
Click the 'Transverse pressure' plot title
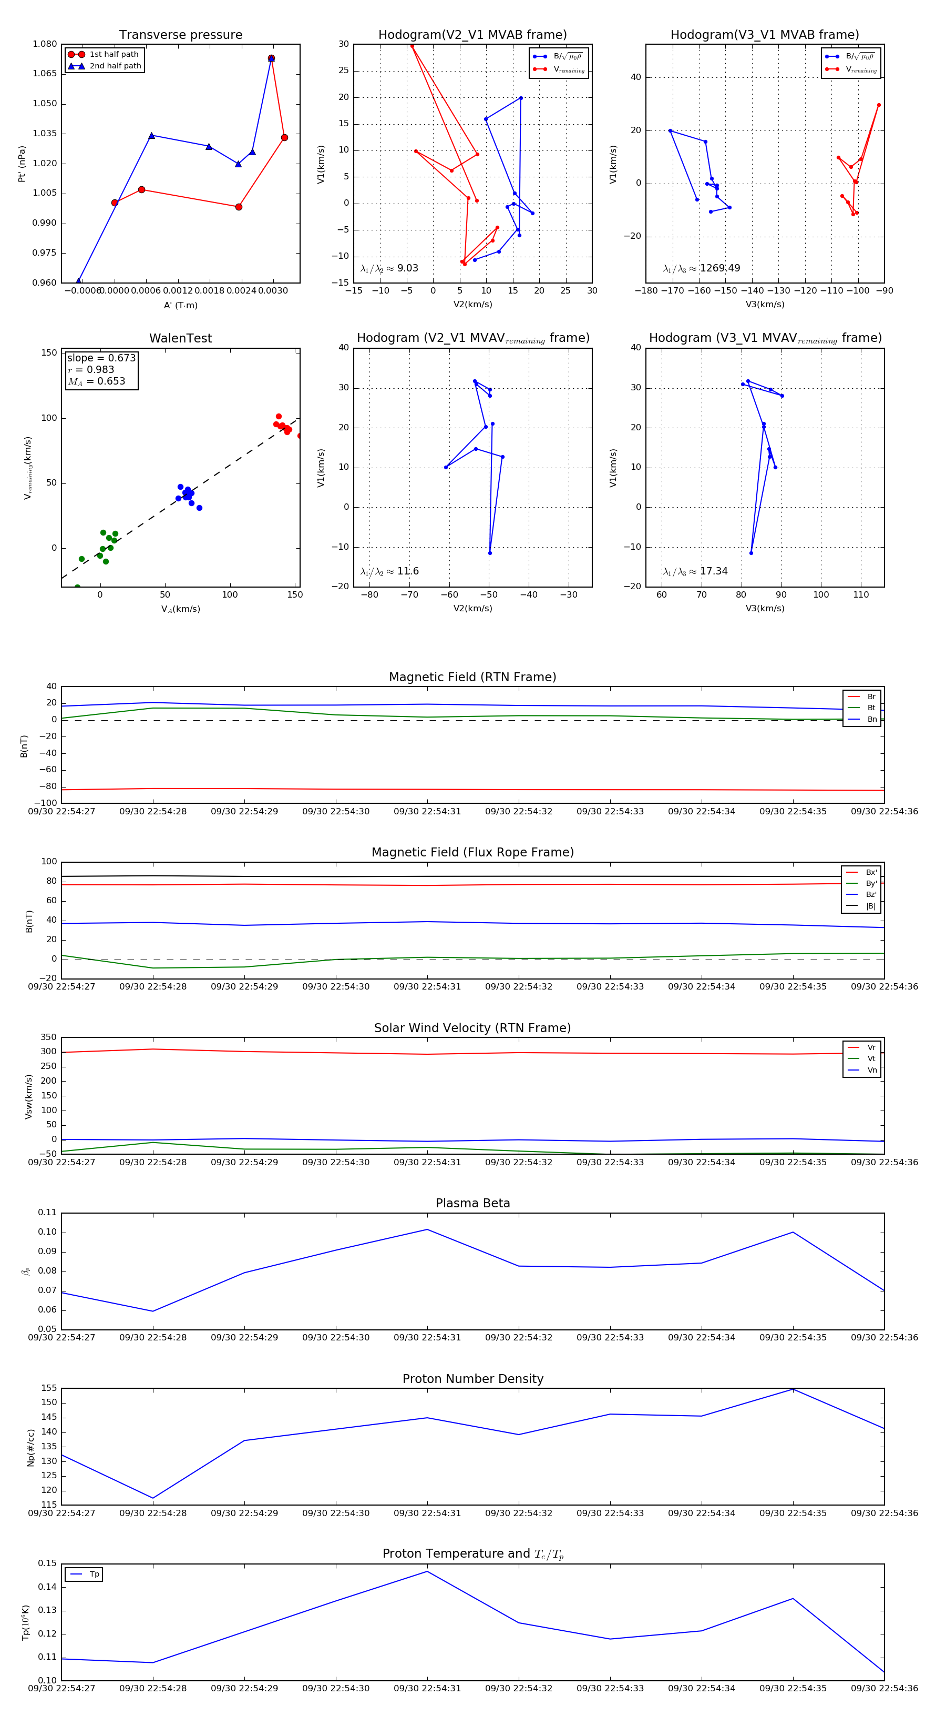click(180, 35)
